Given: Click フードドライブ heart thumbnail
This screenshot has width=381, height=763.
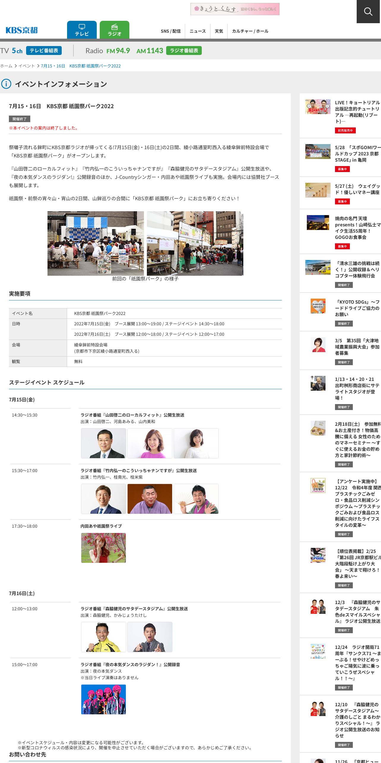Looking at the screenshot, I should (x=318, y=306).
